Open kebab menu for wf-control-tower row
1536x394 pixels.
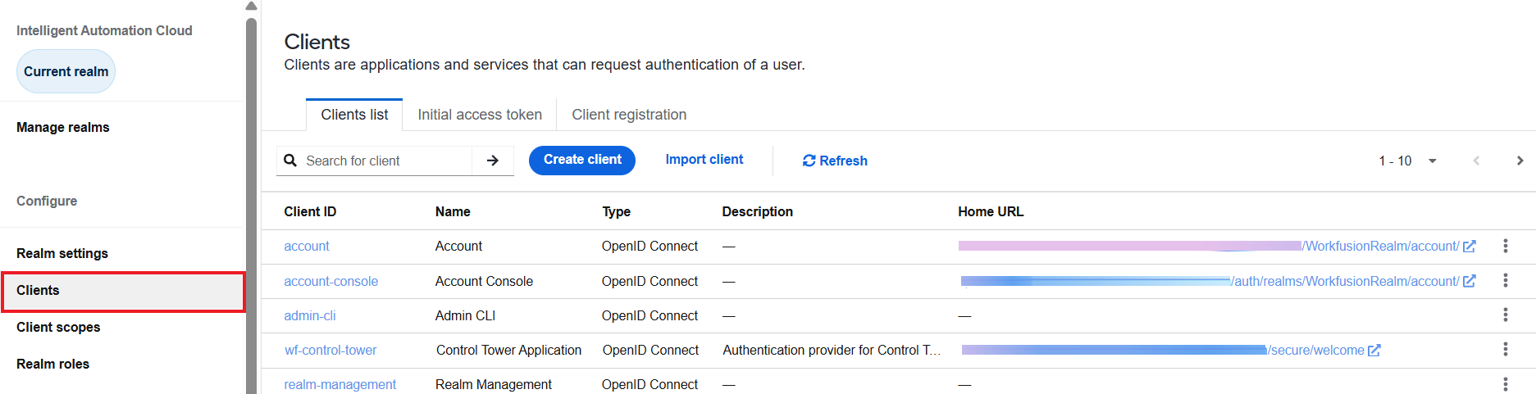(1505, 350)
